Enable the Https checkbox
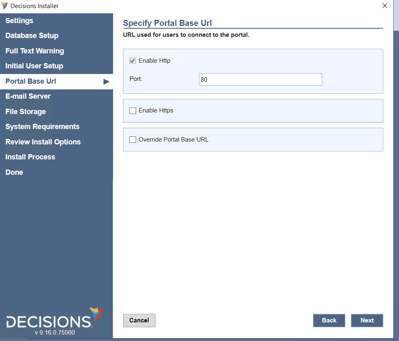This screenshot has height=341, width=399. (132, 110)
